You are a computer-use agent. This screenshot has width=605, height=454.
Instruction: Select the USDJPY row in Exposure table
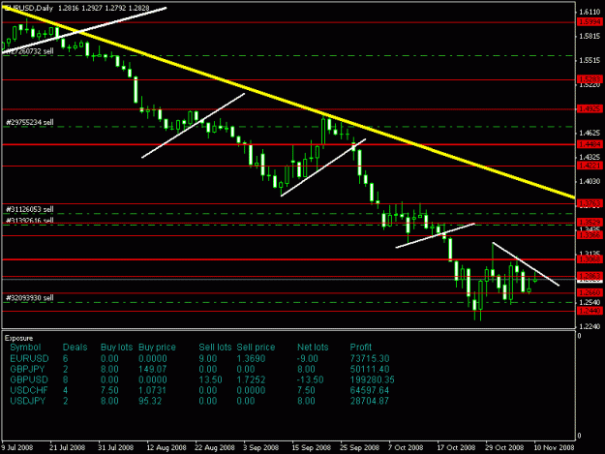[201, 401]
